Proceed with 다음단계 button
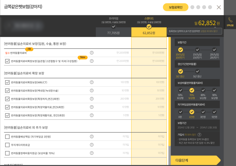 pyautogui.click(x=196, y=160)
